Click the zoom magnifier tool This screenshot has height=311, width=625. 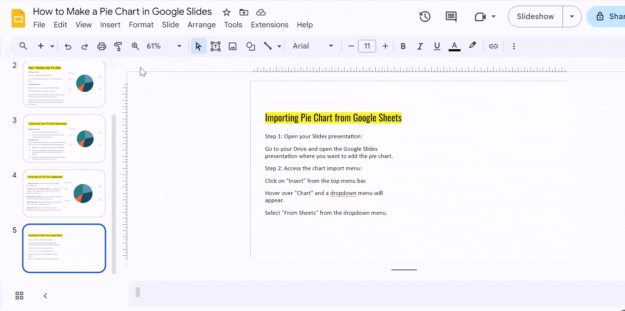[135, 46]
